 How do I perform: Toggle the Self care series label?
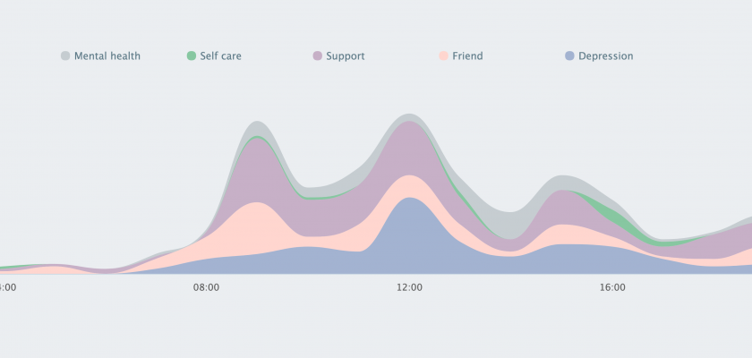(220, 56)
